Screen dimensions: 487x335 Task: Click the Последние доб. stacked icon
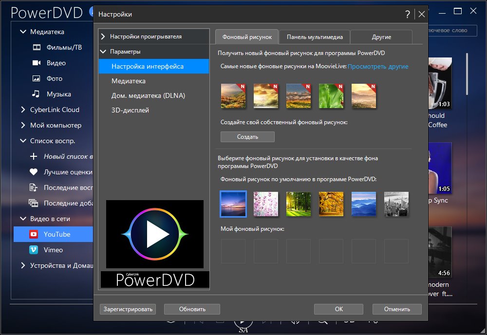click(x=33, y=203)
